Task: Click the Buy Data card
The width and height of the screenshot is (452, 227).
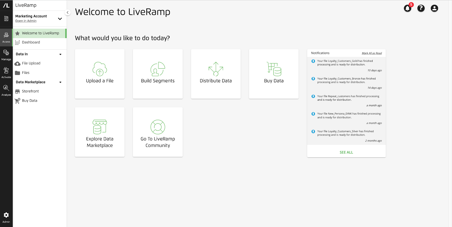Action: [274, 74]
